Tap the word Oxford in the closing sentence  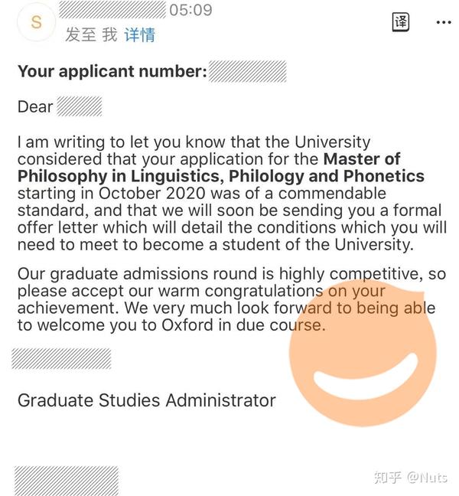187,325
